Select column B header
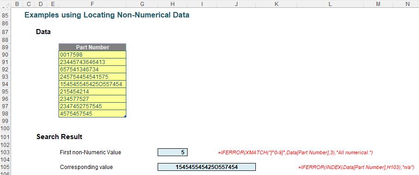The image size is (419, 175). pyautogui.click(x=17, y=4)
